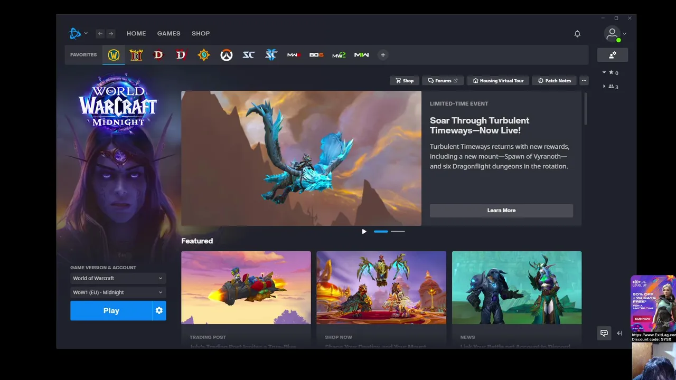Select green Modern Warfare II favorite icon
Screen dimensions: 676x380
tap(339, 55)
